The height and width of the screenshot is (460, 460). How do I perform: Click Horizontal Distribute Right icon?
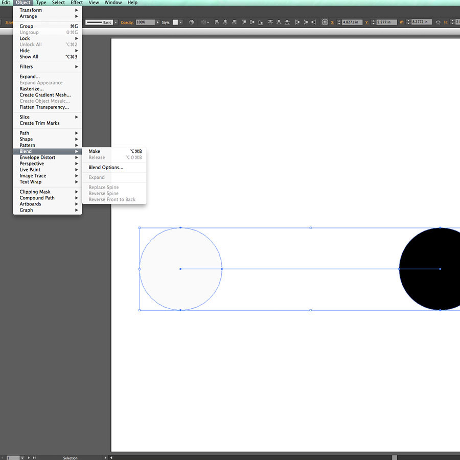[x=314, y=22]
